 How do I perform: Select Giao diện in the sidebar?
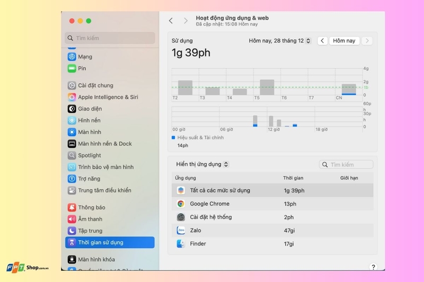coord(90,109)
